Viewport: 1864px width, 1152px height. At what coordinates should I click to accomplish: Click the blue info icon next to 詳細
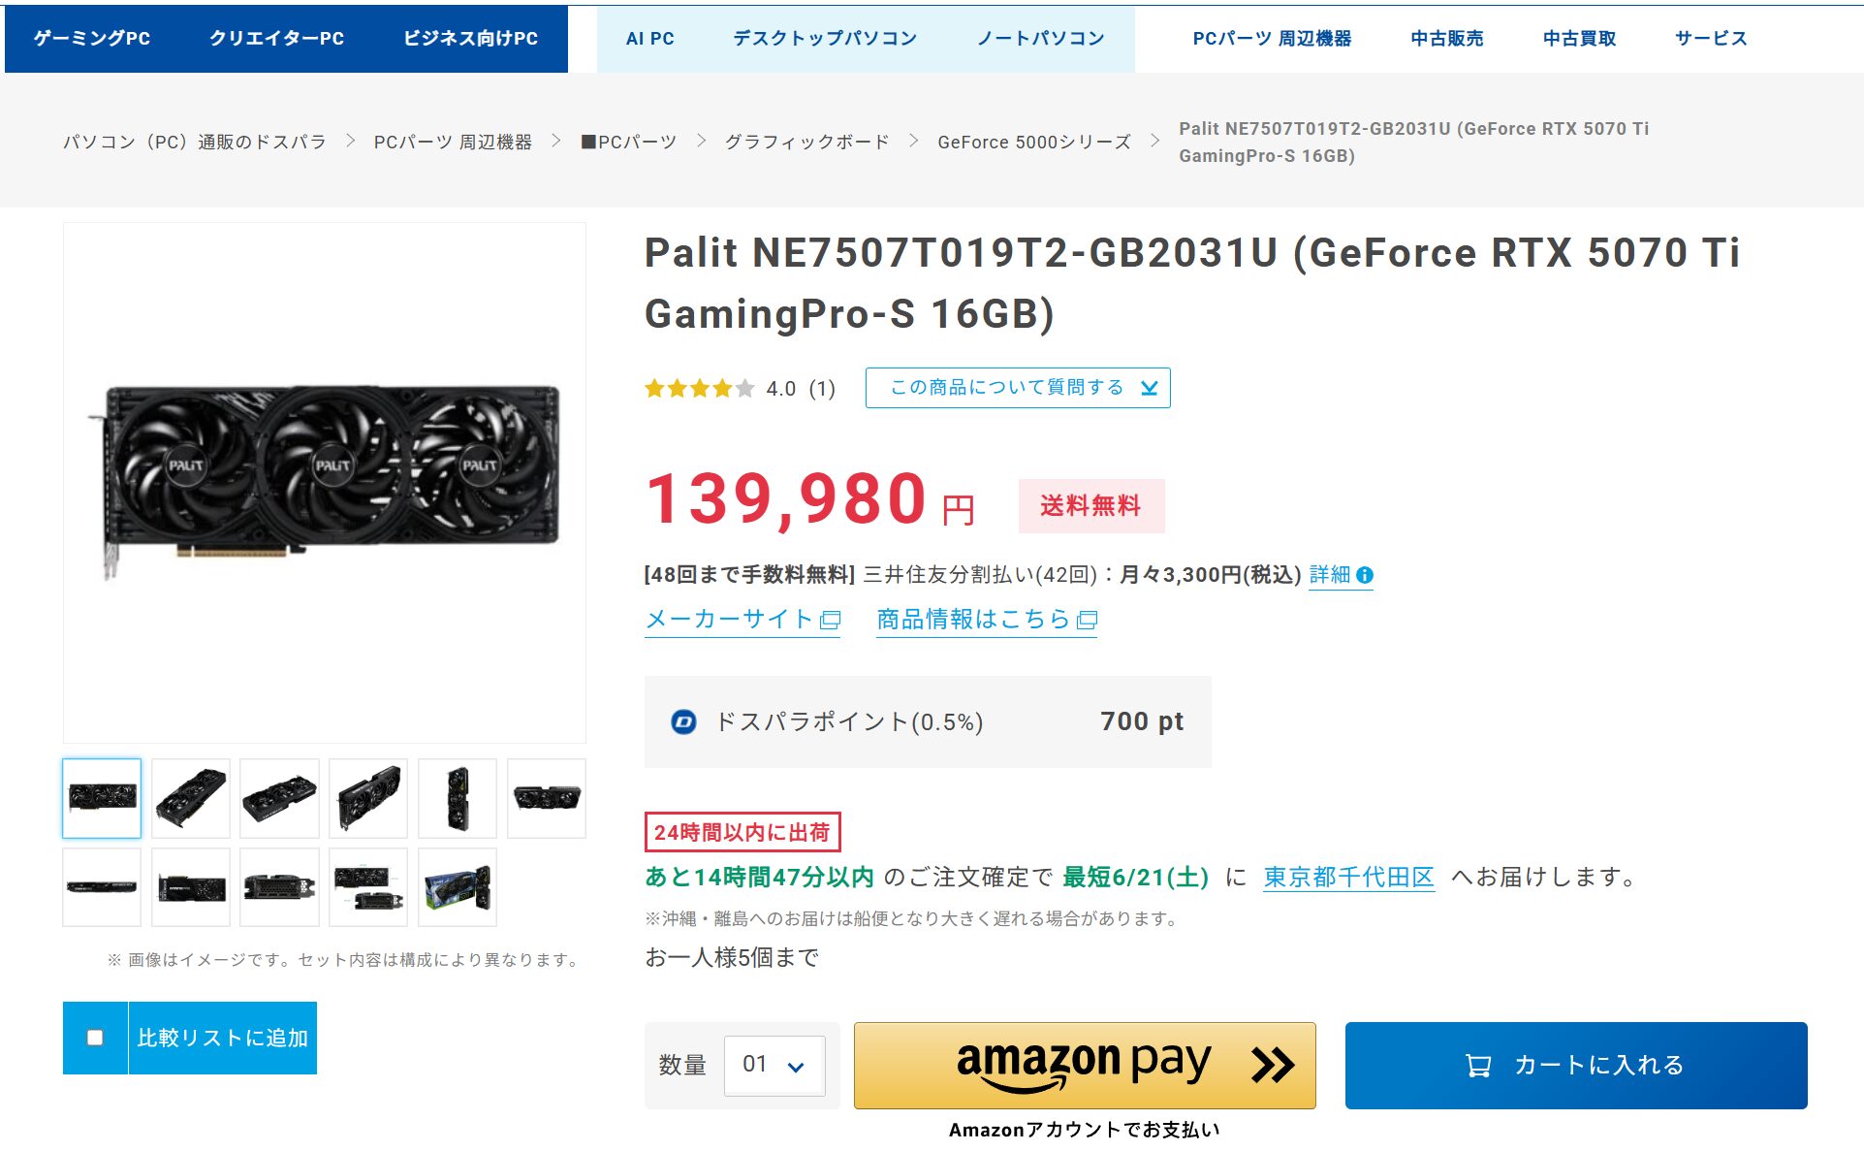[x=1365, y=575]
